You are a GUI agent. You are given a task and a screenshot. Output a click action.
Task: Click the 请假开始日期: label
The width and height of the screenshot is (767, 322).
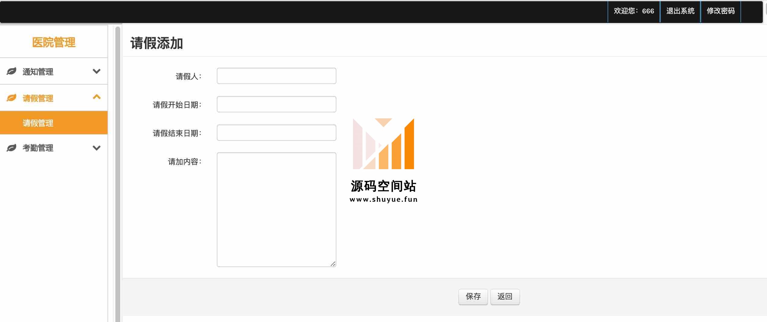tap(177, 105)
